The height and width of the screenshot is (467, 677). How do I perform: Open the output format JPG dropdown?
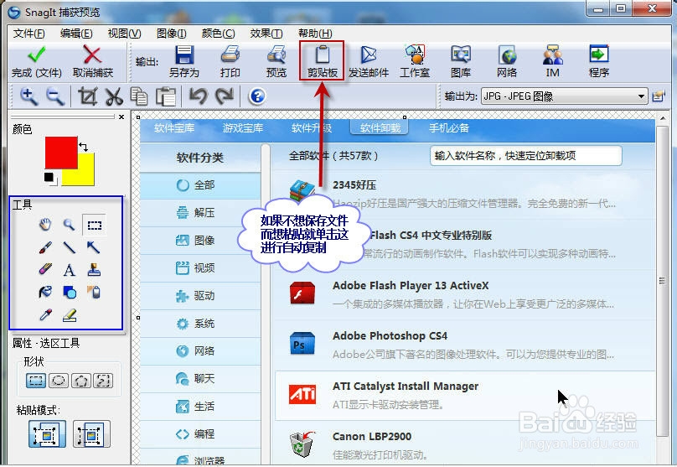565,96
